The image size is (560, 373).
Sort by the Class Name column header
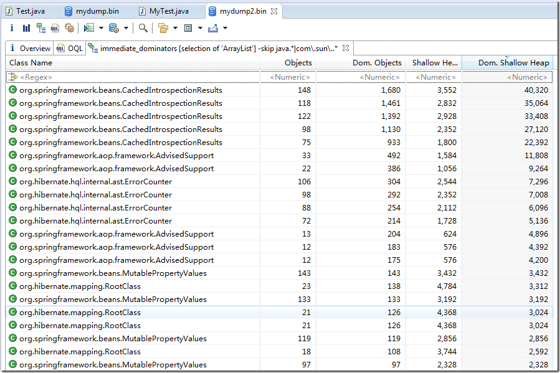point(133,63)
